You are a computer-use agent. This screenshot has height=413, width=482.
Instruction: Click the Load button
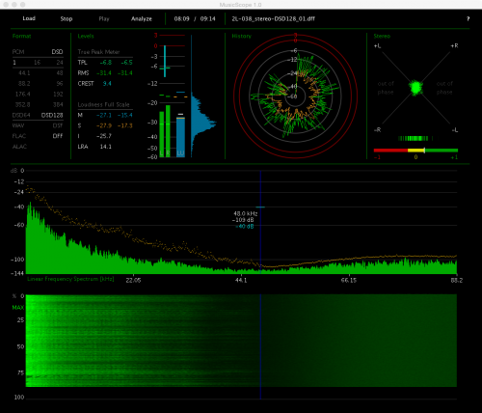[x=29, y=18]
